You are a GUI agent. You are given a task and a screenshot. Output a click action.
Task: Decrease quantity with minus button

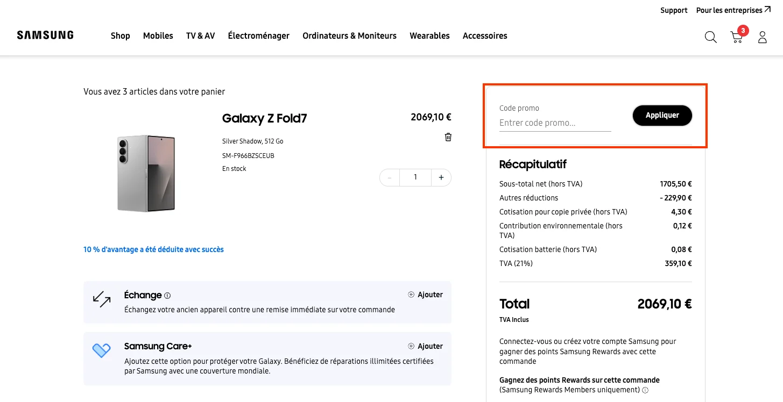click(x=390, y=177)
